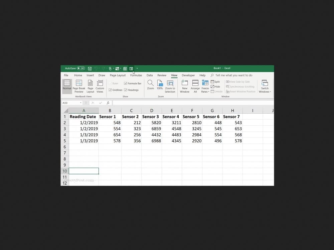Image resolution: width=334 pixels, height=250 pixels.
Task: Open the Zoom dialog
Action: click(150, 85)
